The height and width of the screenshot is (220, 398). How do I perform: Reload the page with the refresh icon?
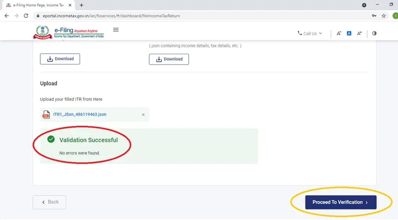26,16
